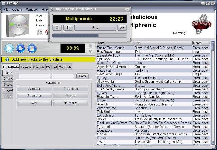
Task: Select the 'Thousand Miles' track
Action: [x=153, y=78]
